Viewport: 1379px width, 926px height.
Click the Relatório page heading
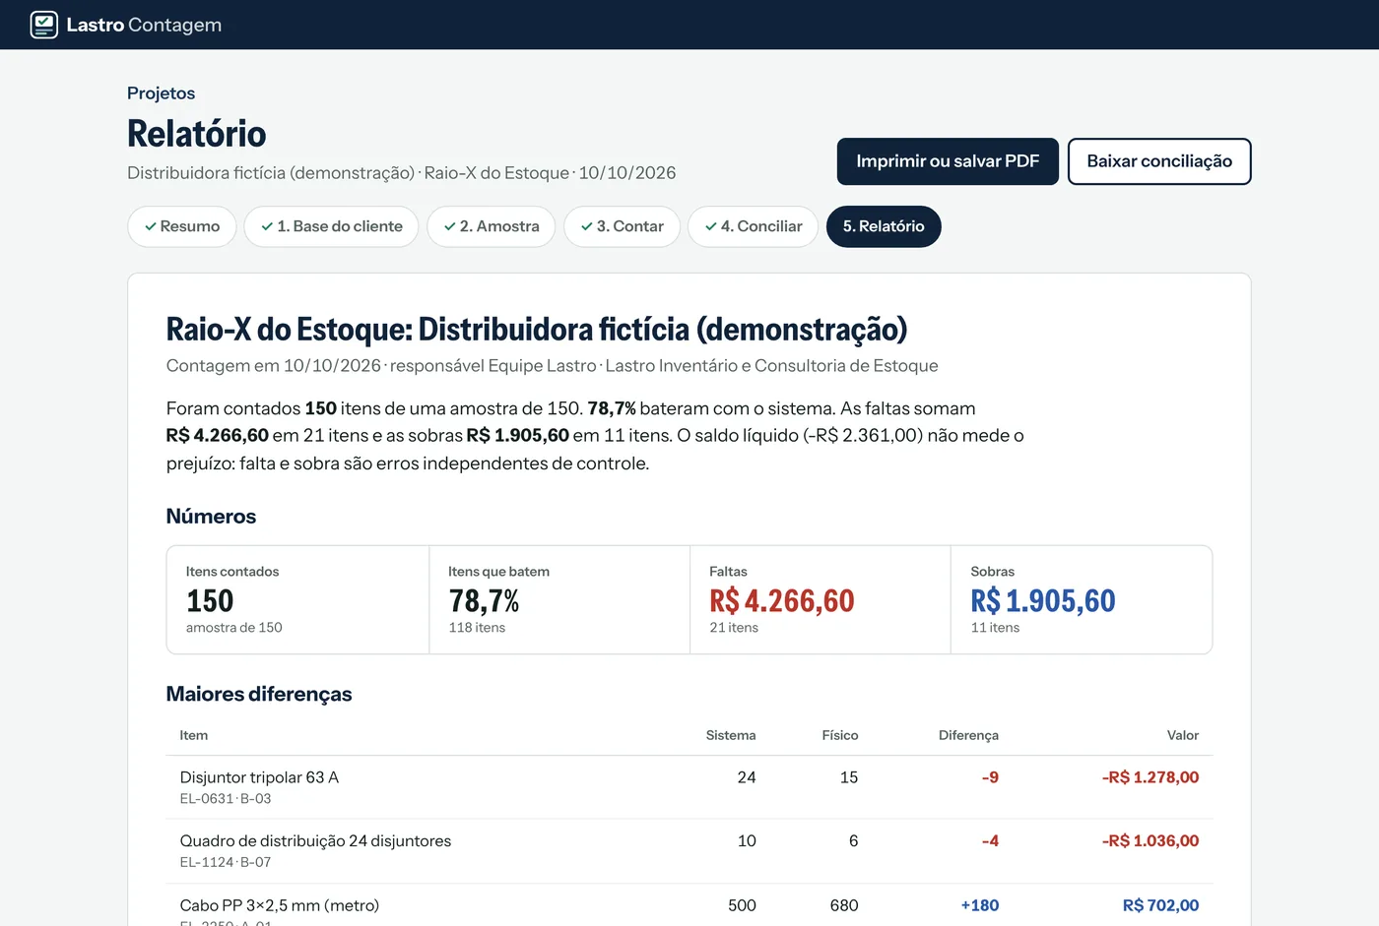[x=197, y=134]
